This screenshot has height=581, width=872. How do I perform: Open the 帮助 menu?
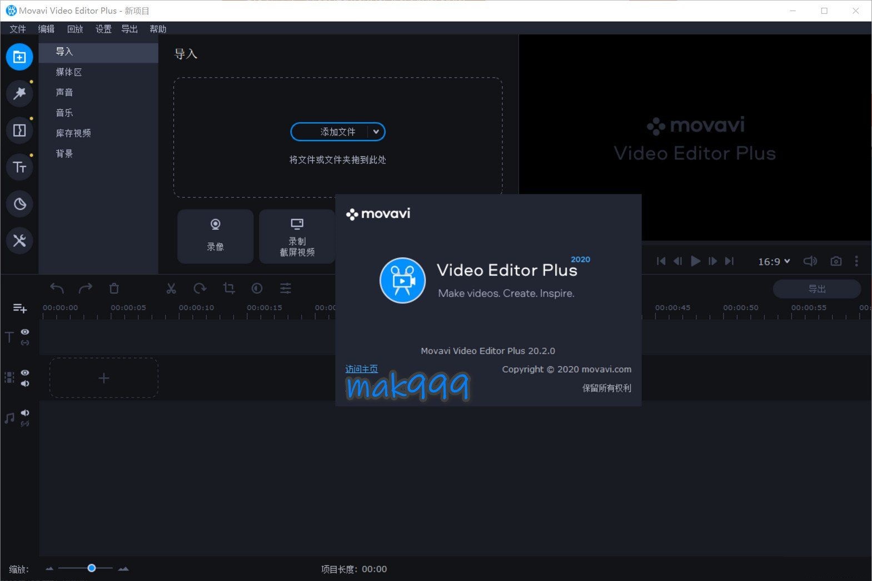(158, 29)
